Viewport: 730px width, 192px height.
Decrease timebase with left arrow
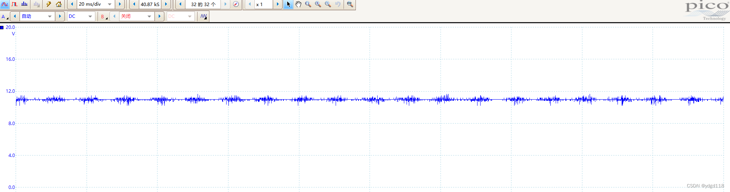72,4
